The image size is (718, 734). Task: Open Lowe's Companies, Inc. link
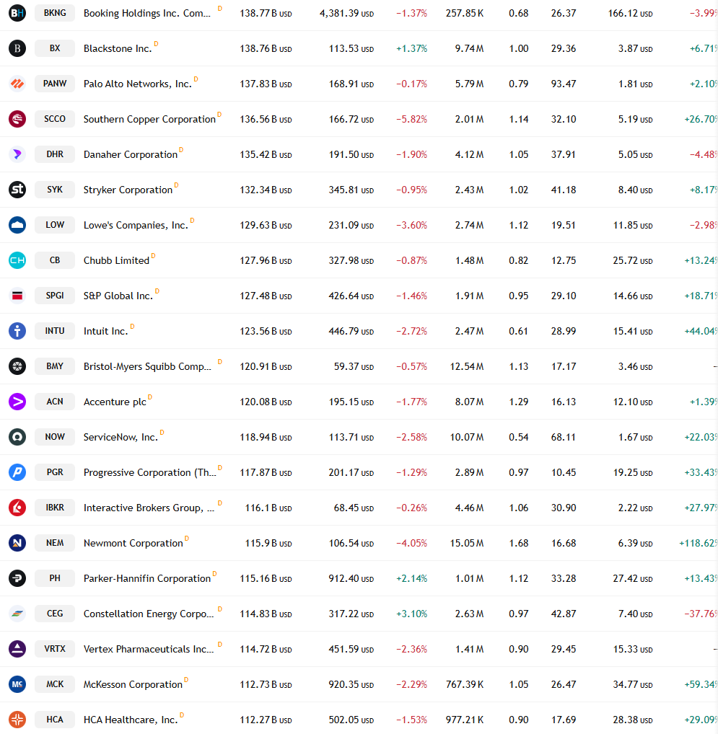point(136,225)
